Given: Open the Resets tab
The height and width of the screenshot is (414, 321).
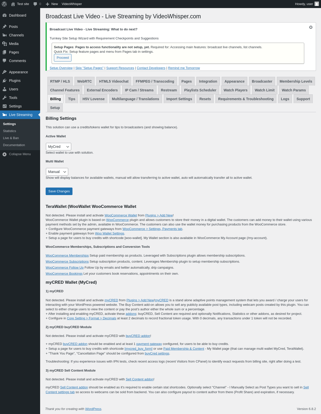Looking at the screenshot, I should pyautogui.click(x=205, y=99).
